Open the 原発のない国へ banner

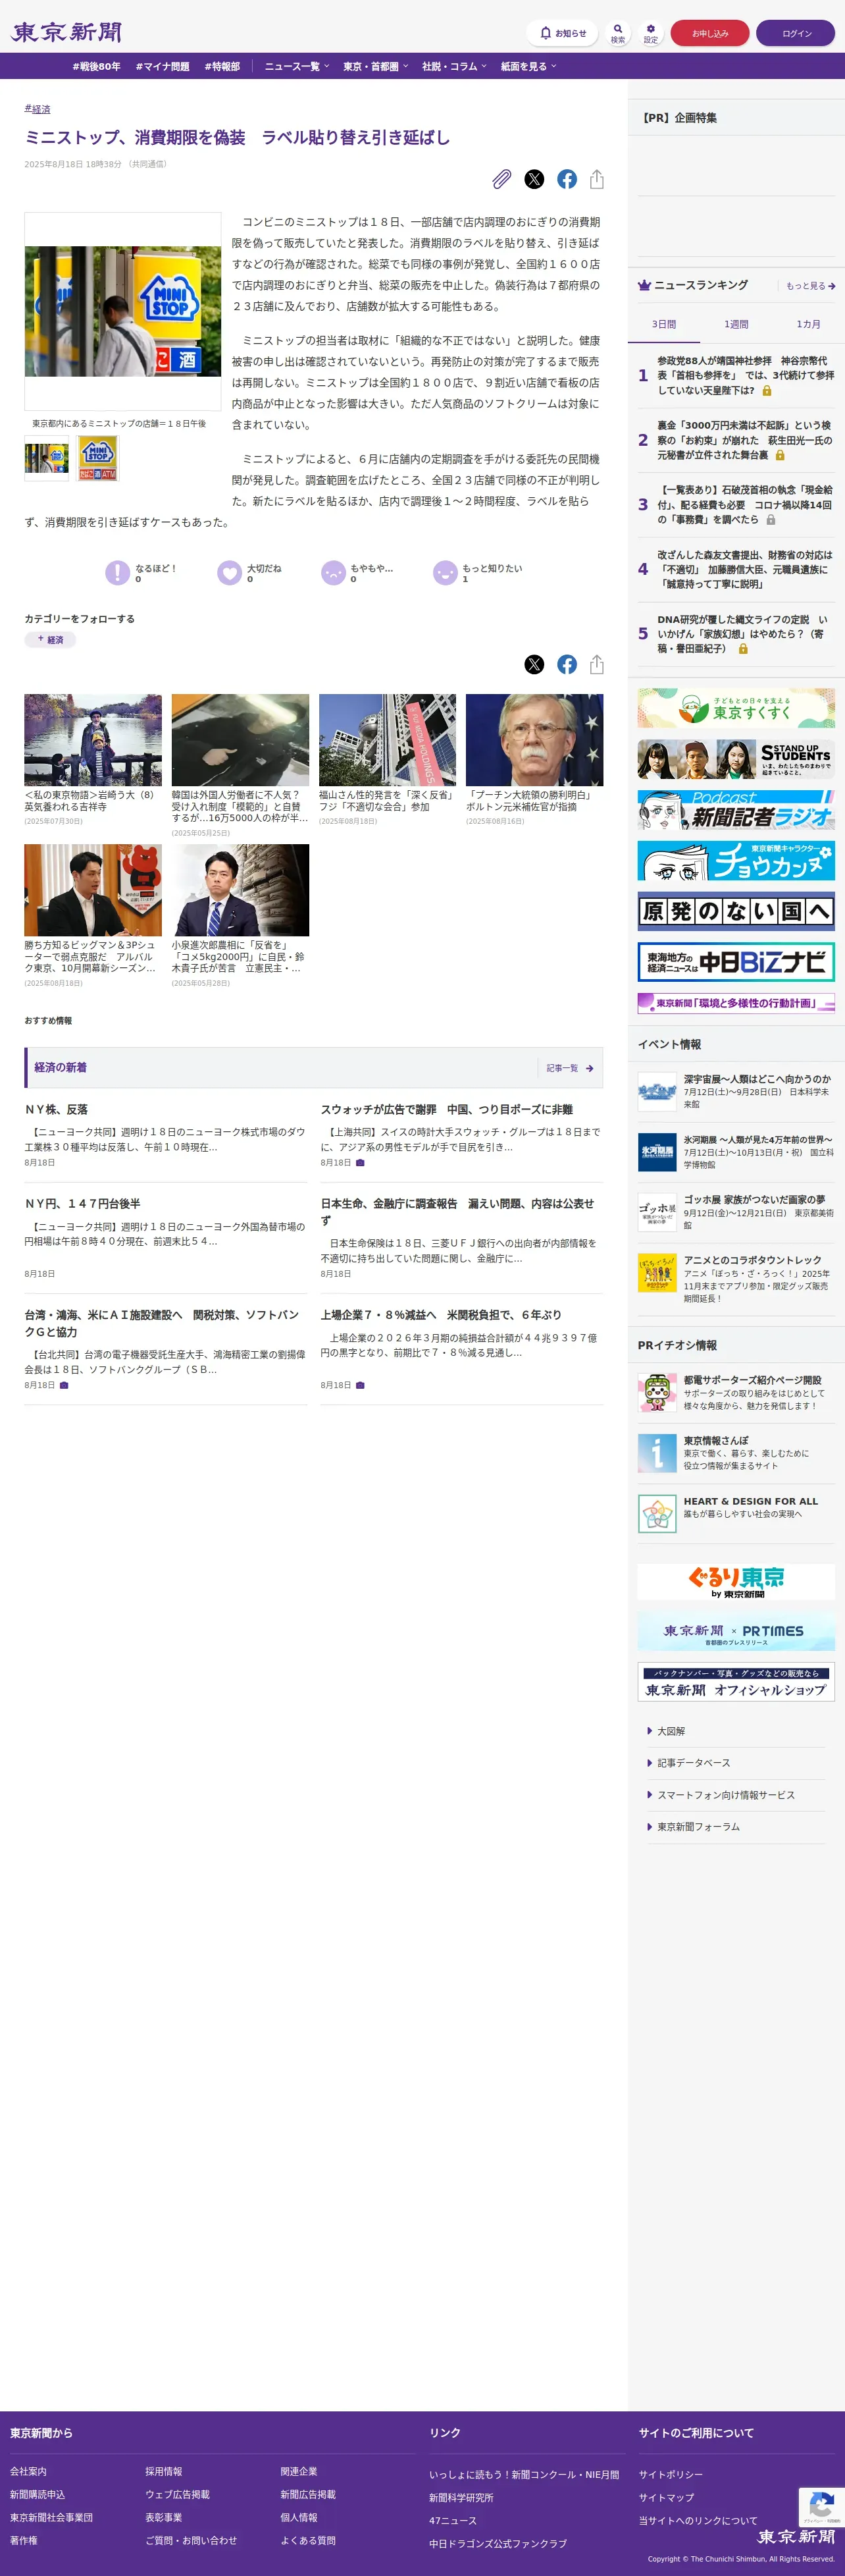pos(736,911)
